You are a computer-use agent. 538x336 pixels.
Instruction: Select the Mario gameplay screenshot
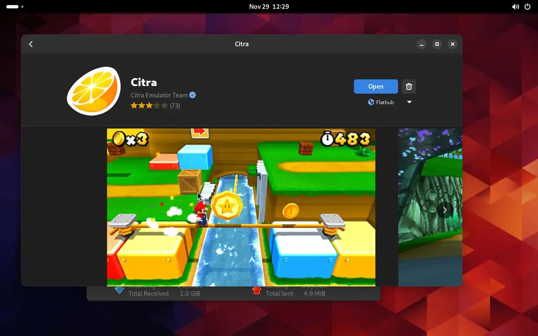241,207
